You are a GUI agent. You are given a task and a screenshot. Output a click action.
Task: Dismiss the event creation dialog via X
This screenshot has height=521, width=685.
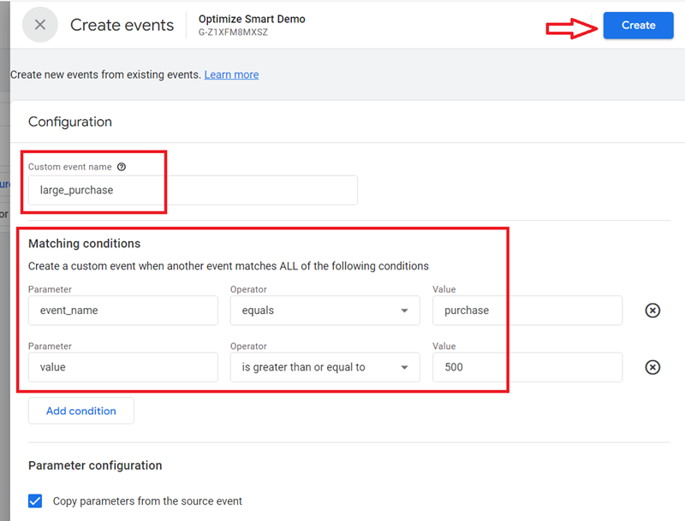(x=40, y=25)
